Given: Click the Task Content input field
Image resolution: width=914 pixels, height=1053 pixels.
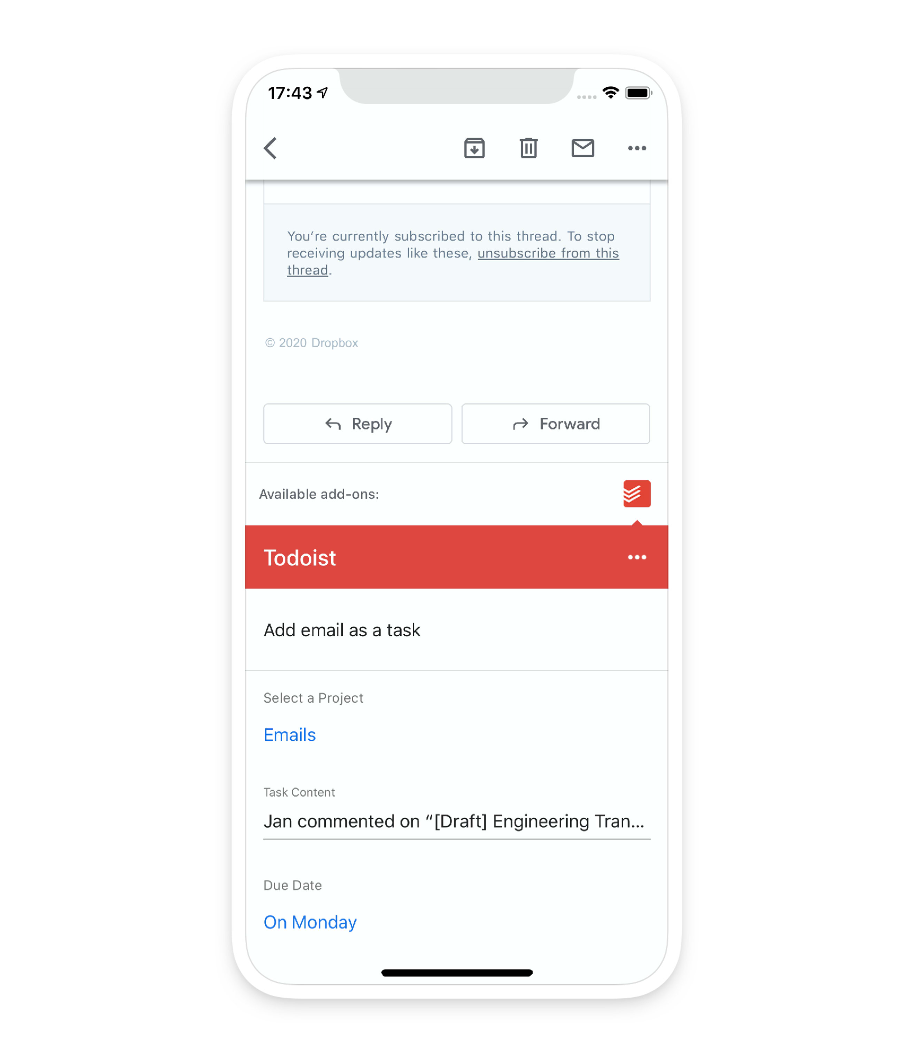Looking at the screenshot, I should [457, 821].
